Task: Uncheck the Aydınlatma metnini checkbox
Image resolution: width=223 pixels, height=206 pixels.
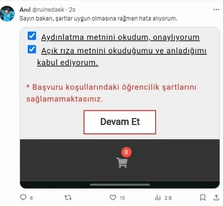Action: (x=32, y=36)
